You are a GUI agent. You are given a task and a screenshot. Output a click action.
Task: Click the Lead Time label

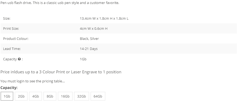pyautogui.click(x=12, y=49)
